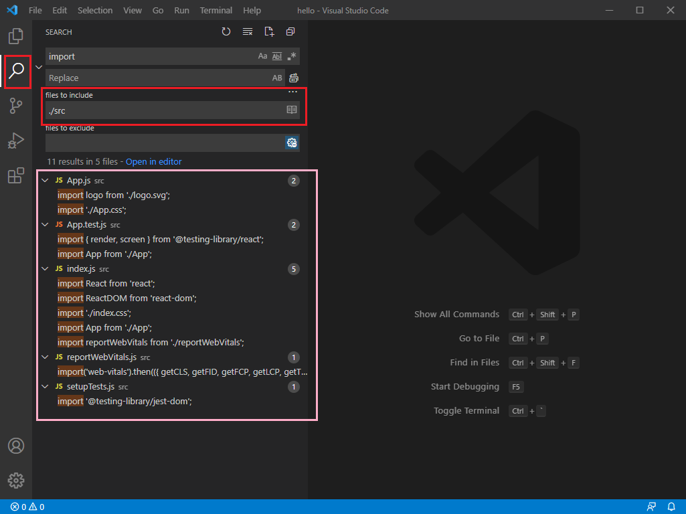Open the Search view magnifier icon

[x=16, y=70]
